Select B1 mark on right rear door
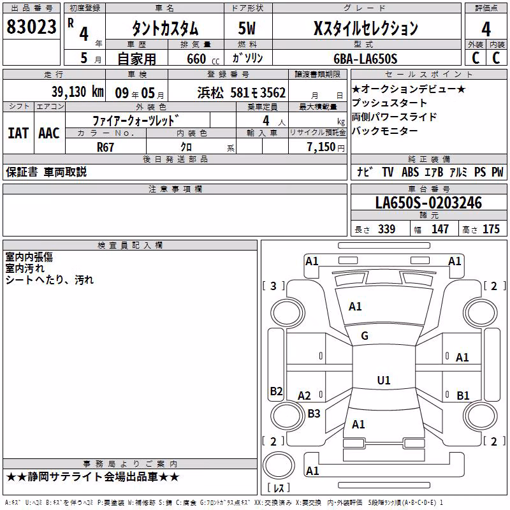 (463, 395)
